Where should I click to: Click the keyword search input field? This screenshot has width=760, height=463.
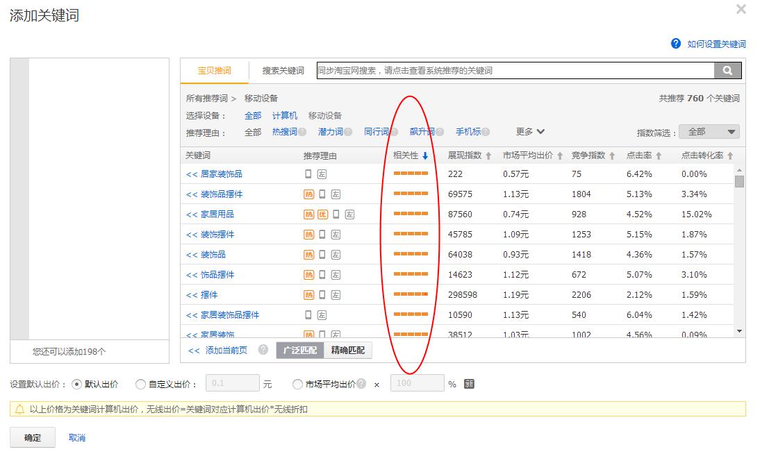click(x=514, y=71)
